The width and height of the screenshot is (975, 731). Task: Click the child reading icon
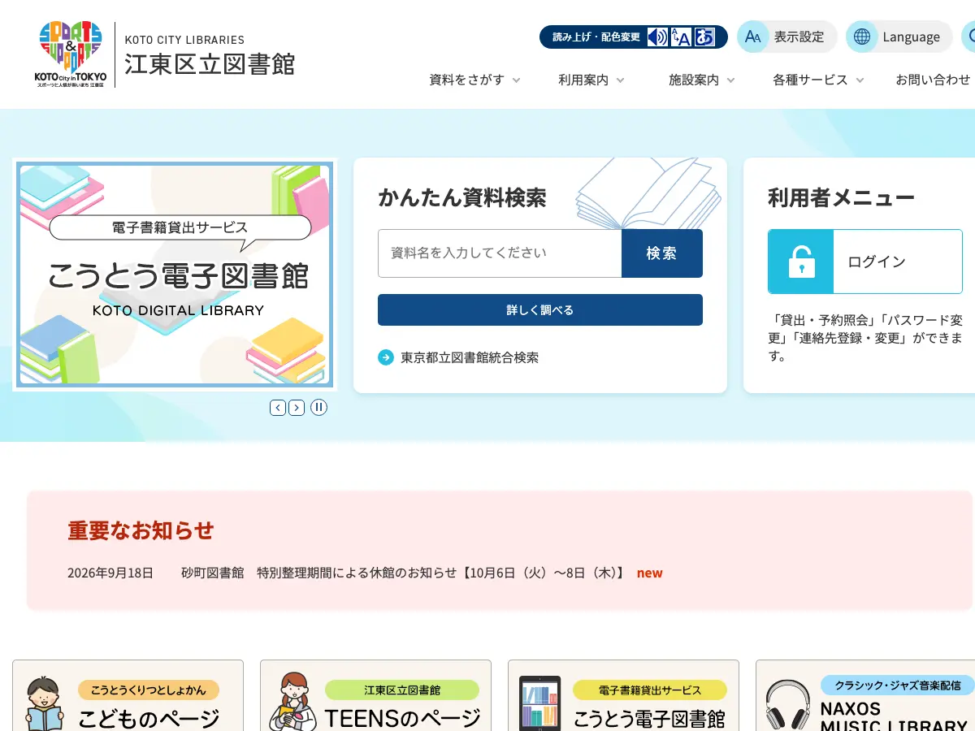coord(45,705)
